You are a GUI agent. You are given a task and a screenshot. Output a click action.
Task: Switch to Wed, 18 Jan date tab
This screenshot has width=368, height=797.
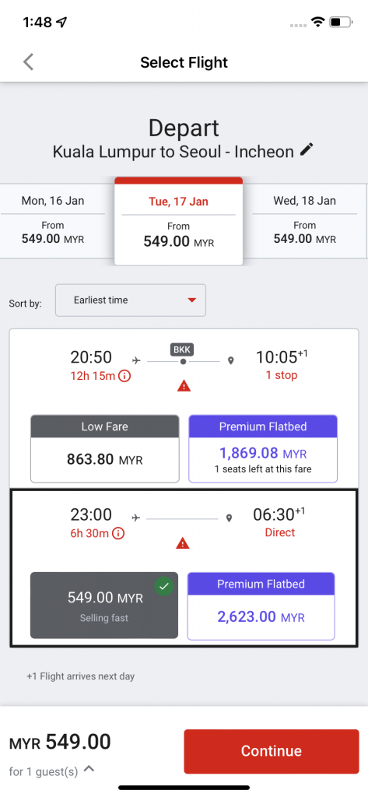(304, 221)
